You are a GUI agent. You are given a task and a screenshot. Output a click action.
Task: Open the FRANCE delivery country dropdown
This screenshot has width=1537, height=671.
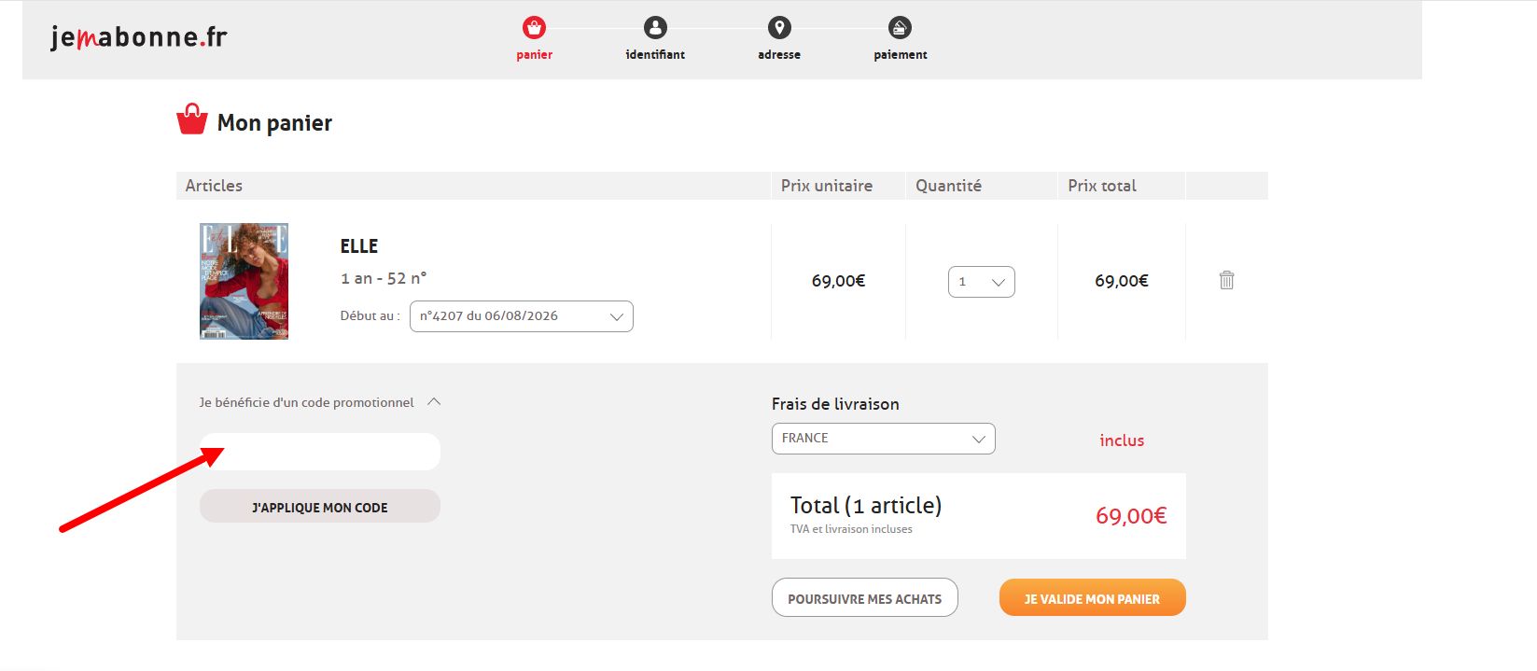pyautogui.click(x=883, y=439)
